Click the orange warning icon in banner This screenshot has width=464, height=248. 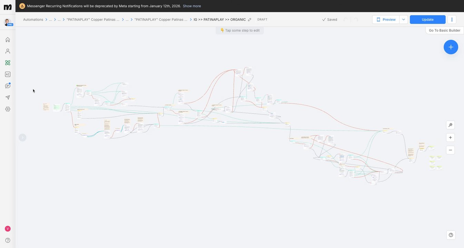[22, 6]
